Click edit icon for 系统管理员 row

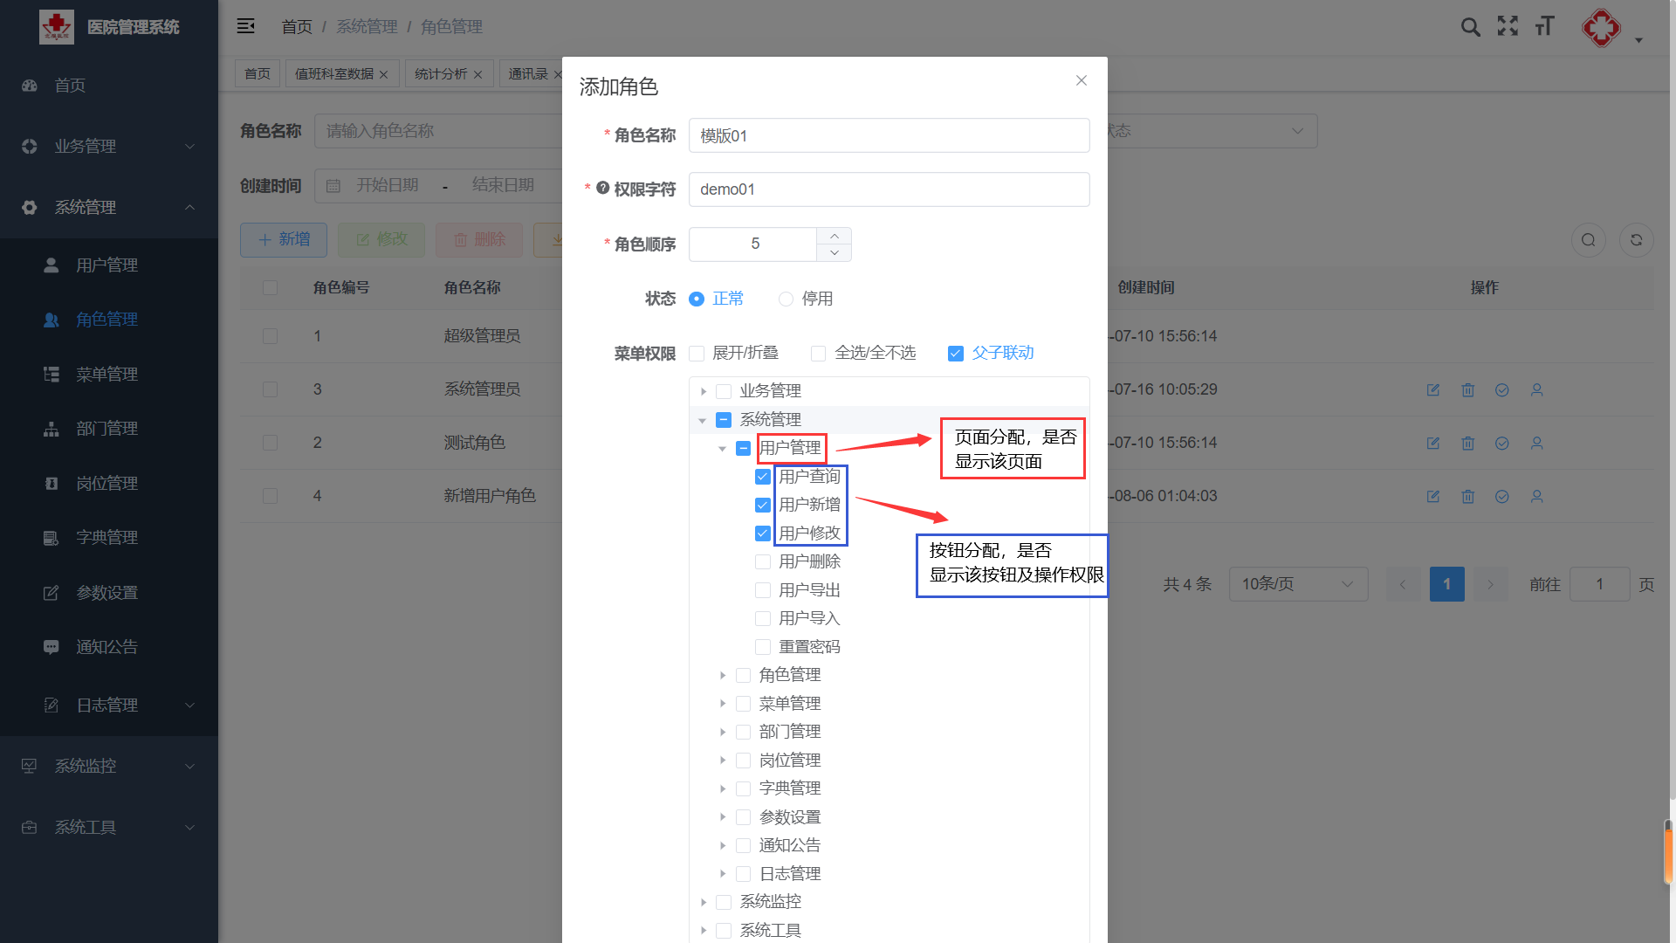(1433, 390)
